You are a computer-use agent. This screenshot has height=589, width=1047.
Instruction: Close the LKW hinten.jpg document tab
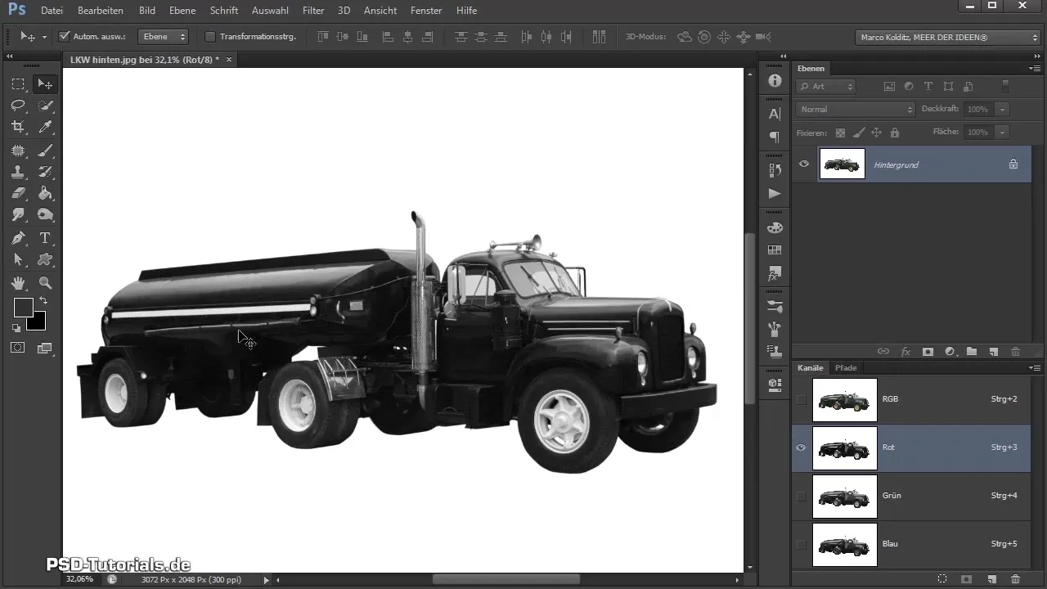pos(229,60)
